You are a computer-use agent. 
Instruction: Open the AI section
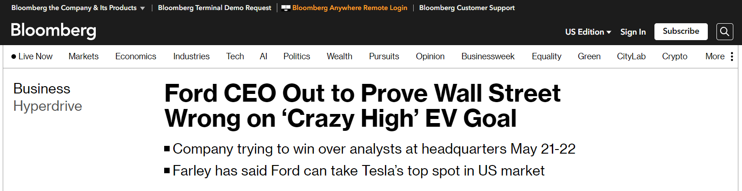point(263,57)
